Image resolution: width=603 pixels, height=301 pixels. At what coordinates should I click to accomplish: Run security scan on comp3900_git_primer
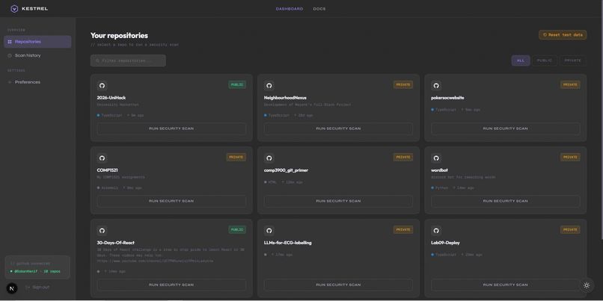point(338,201)
